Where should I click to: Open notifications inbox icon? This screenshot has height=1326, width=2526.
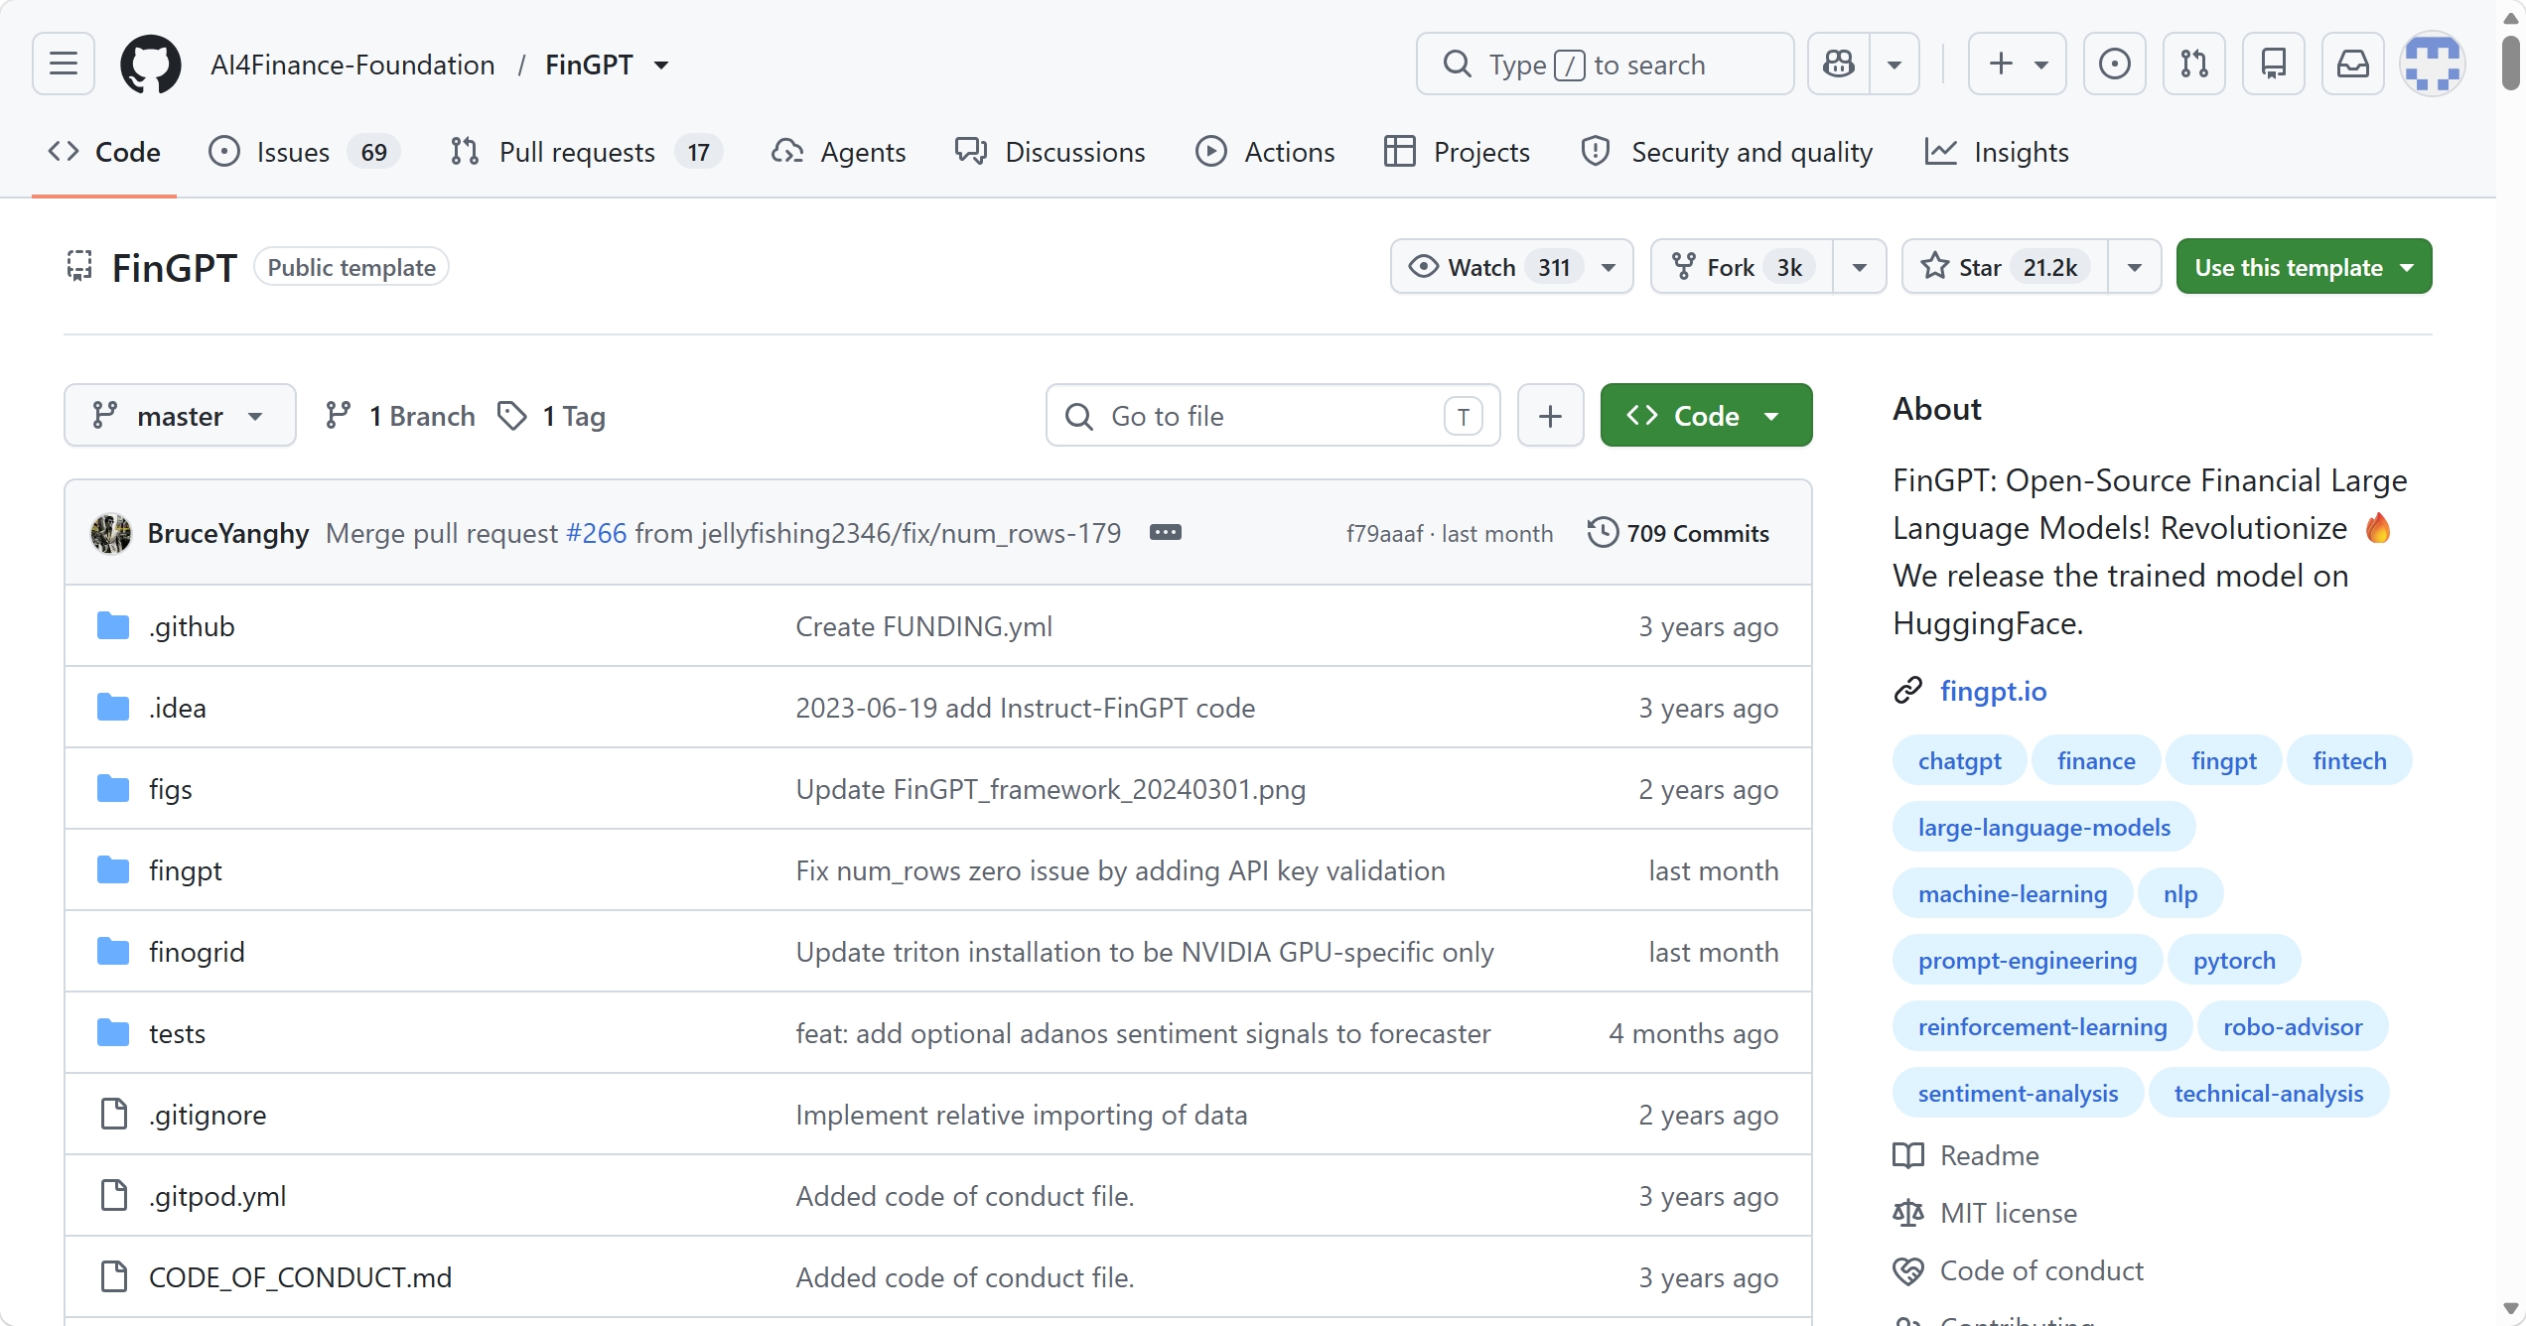[2353, 65]
